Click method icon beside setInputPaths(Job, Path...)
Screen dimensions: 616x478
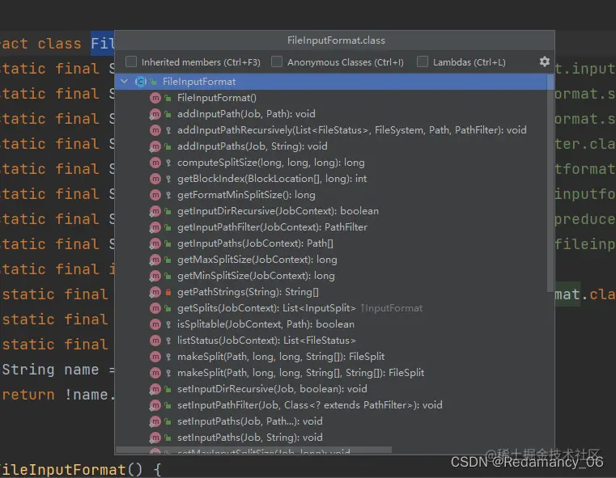(155, 421)
